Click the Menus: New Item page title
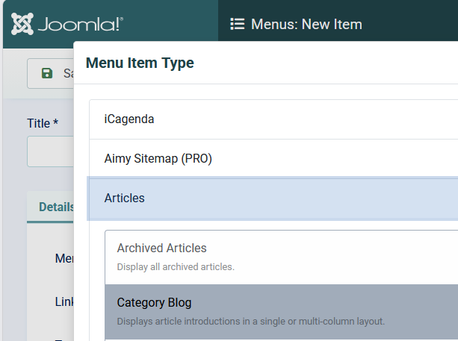Viewport: 458px width, 341px height. (x=306, y=24)
